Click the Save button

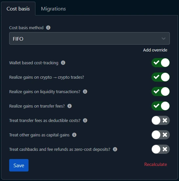click(19, 165)
